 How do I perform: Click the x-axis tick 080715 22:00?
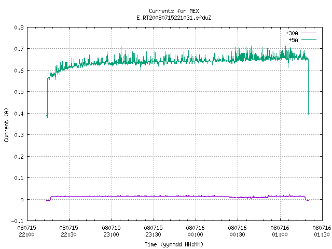26,231
